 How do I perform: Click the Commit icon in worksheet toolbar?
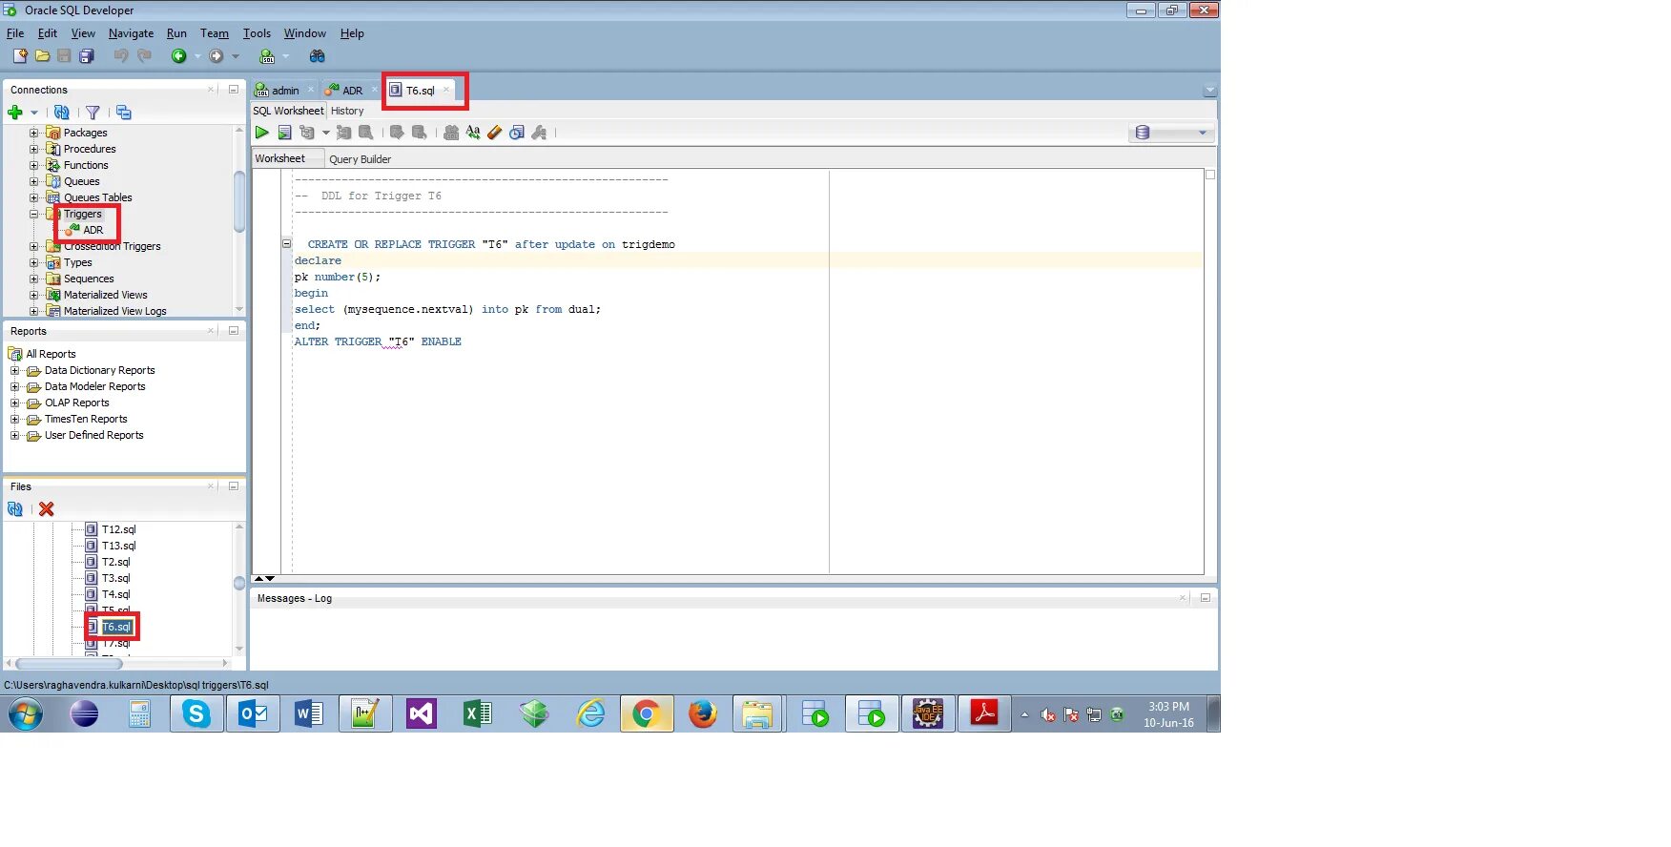click(397, 133)
